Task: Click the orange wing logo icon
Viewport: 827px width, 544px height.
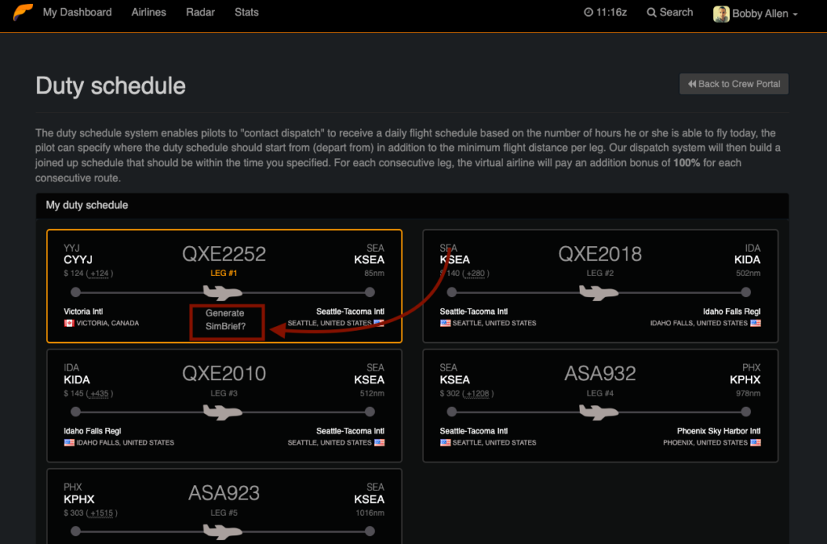Action: point(23,12)
